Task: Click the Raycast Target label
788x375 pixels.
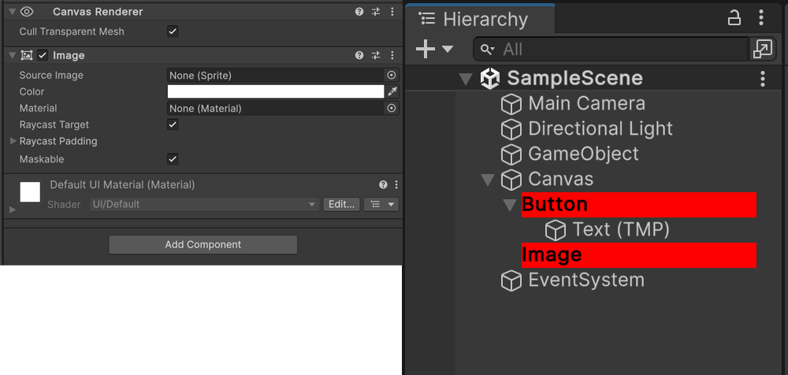Action: point(54,124)
